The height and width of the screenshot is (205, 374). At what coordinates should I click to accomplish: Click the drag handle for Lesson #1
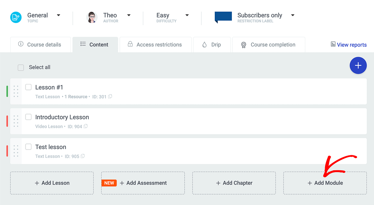tap(16, 91)
